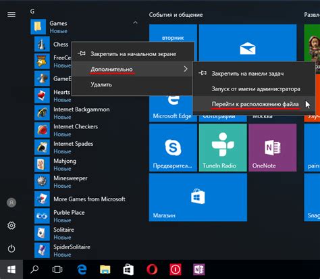Viewport: 320px width, 279px height.
Task: Open the Settings gear in Start menu
Action: (x=11, y=226)
